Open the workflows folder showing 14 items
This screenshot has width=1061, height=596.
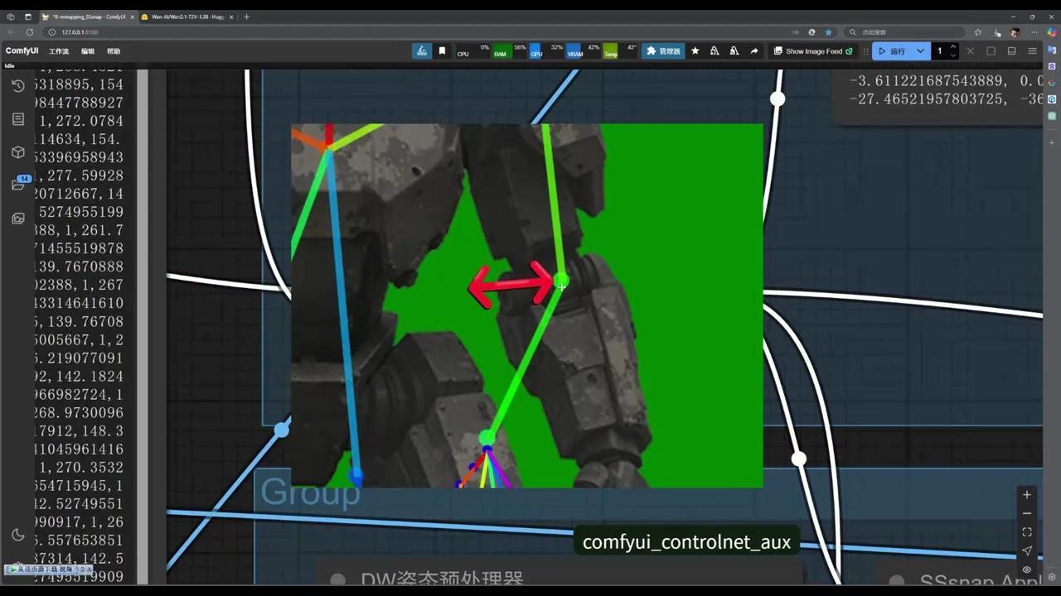click(17, 184)
